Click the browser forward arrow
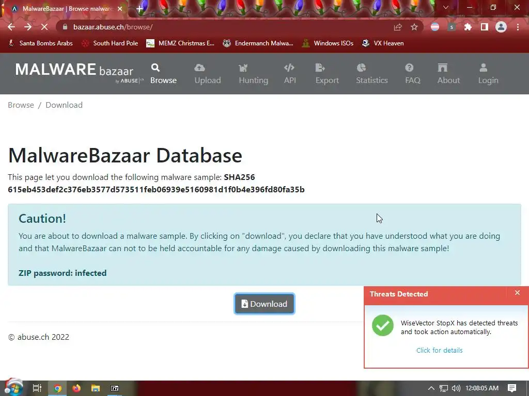529x396 pixels. [x=28, y=27]
